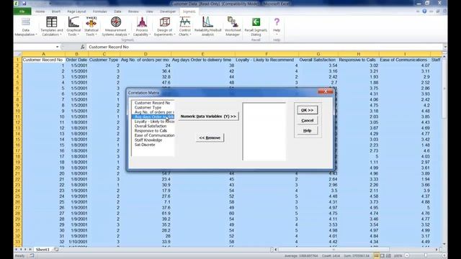461x259 pixels.
Task: Click Numeric Data Variables (Y) >> button
Action: (x=208, y=117)
